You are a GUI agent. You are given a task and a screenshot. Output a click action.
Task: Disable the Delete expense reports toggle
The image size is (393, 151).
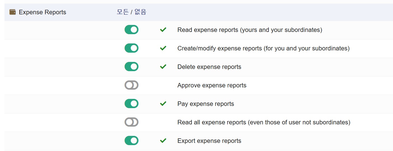click(x=131, y=67)
